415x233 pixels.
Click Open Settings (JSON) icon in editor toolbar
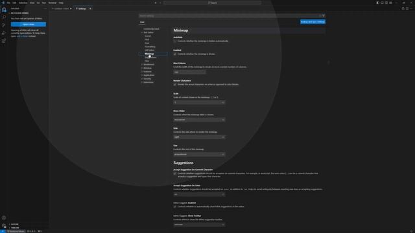403,8
